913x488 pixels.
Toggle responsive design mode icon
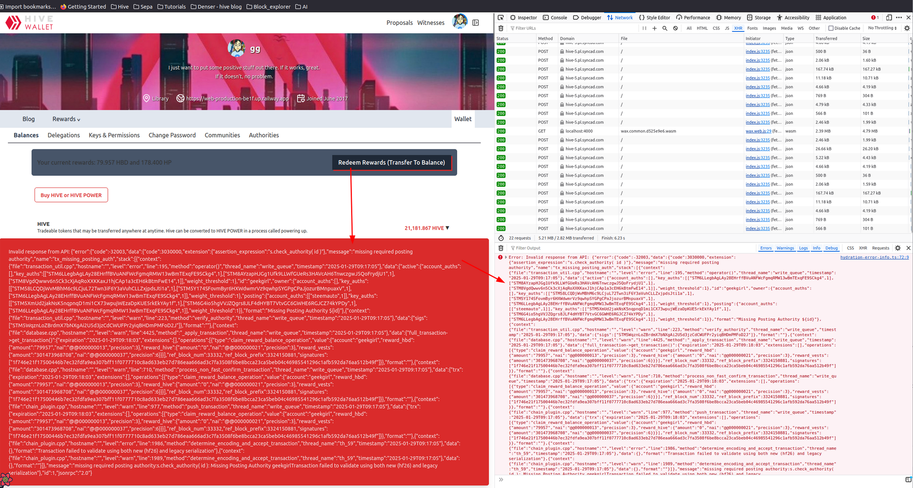[889, 18]
